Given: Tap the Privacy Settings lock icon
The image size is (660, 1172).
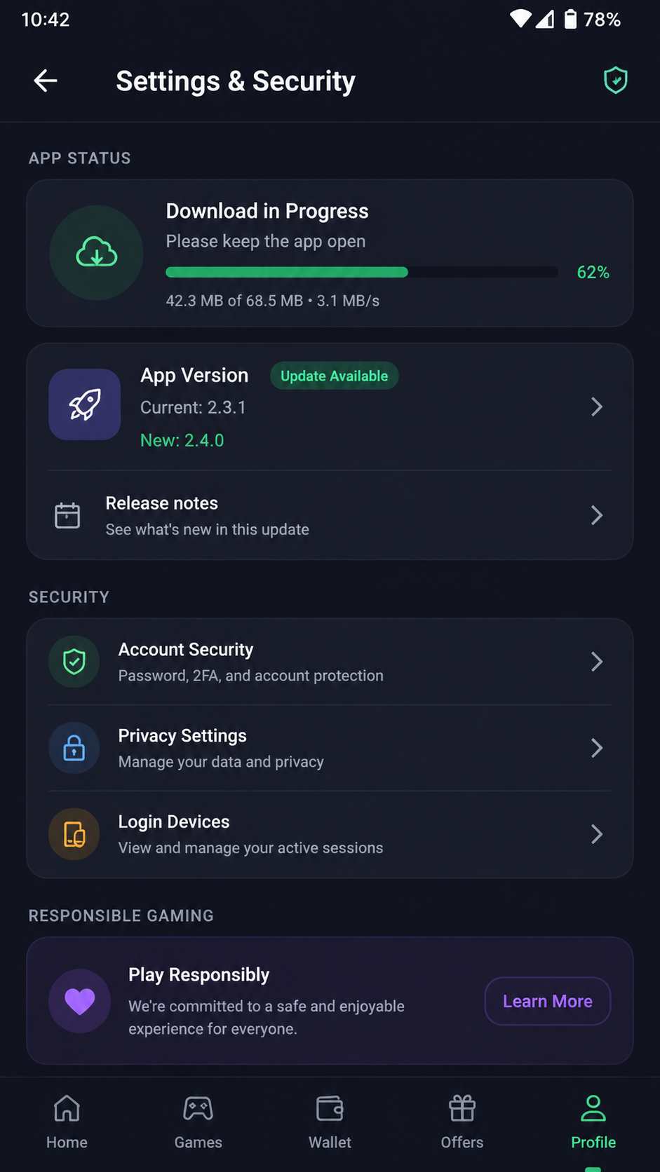Looking at the screenshot, I should [x=74, y=748].
